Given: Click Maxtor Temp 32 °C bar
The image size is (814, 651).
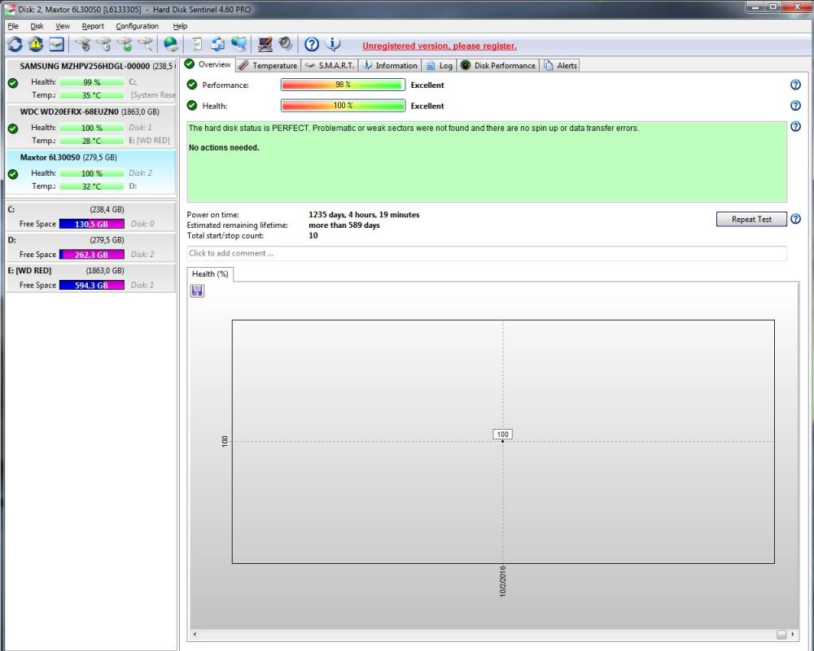Looking at the screenshot, I should (x=92, y=186).
